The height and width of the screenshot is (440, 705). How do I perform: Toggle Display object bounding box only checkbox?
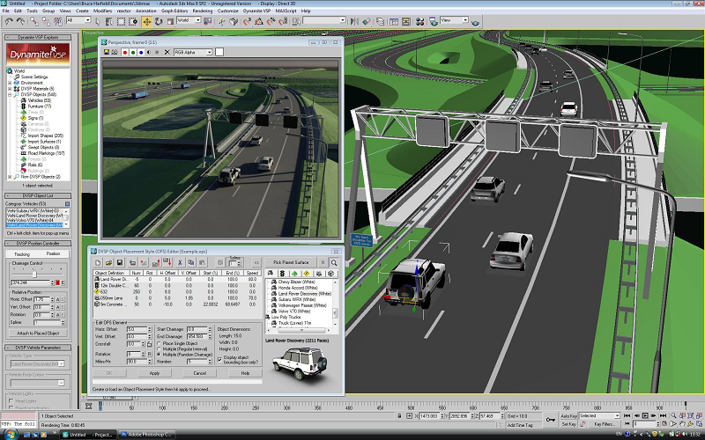[220, 359]
